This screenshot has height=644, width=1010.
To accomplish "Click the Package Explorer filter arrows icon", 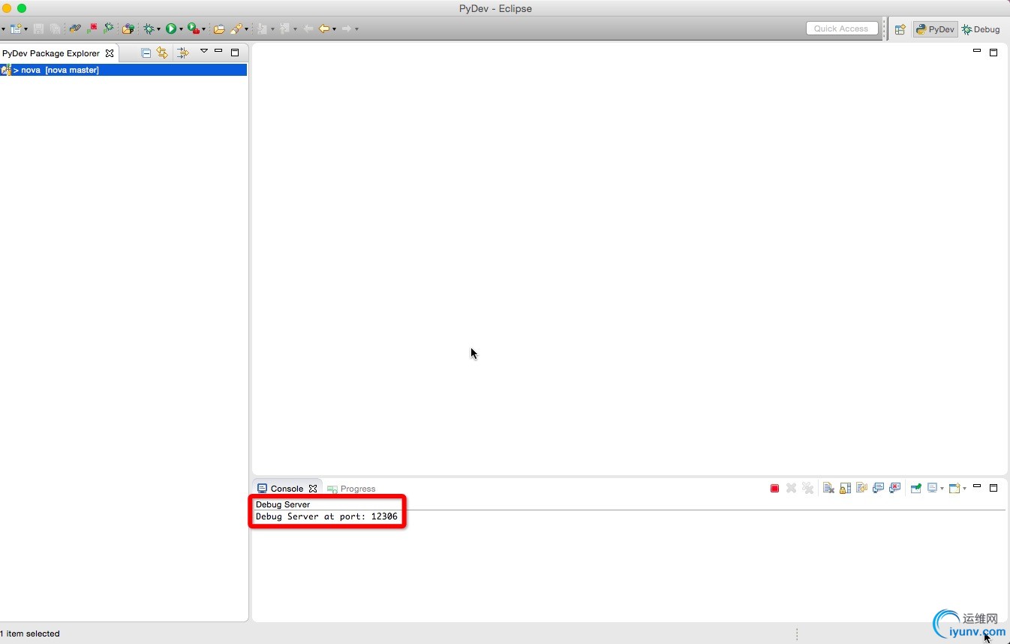I will coord(183,53).
